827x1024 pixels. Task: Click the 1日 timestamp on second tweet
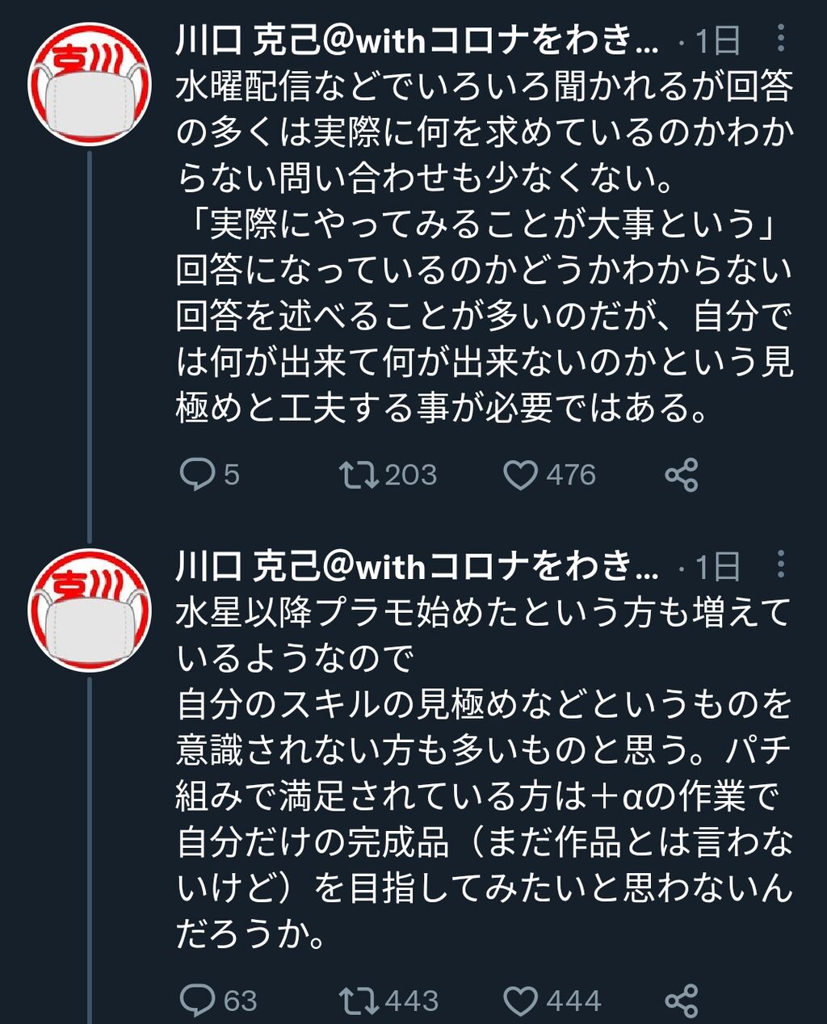point(717,567)
